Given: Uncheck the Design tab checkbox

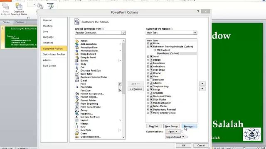Looking at the screenshot, I should (151, 60).
